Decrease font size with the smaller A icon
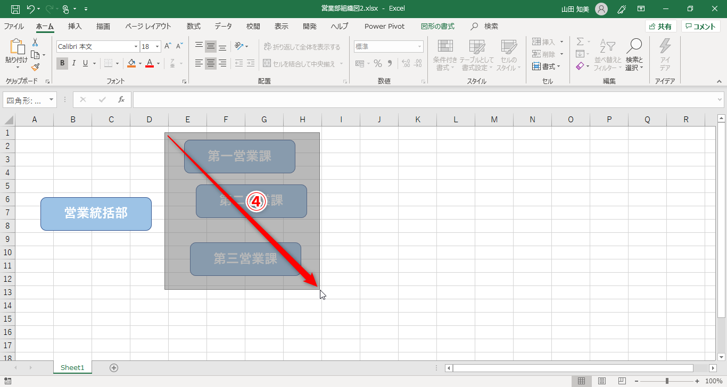727x387 pixels. click(180, 47)
